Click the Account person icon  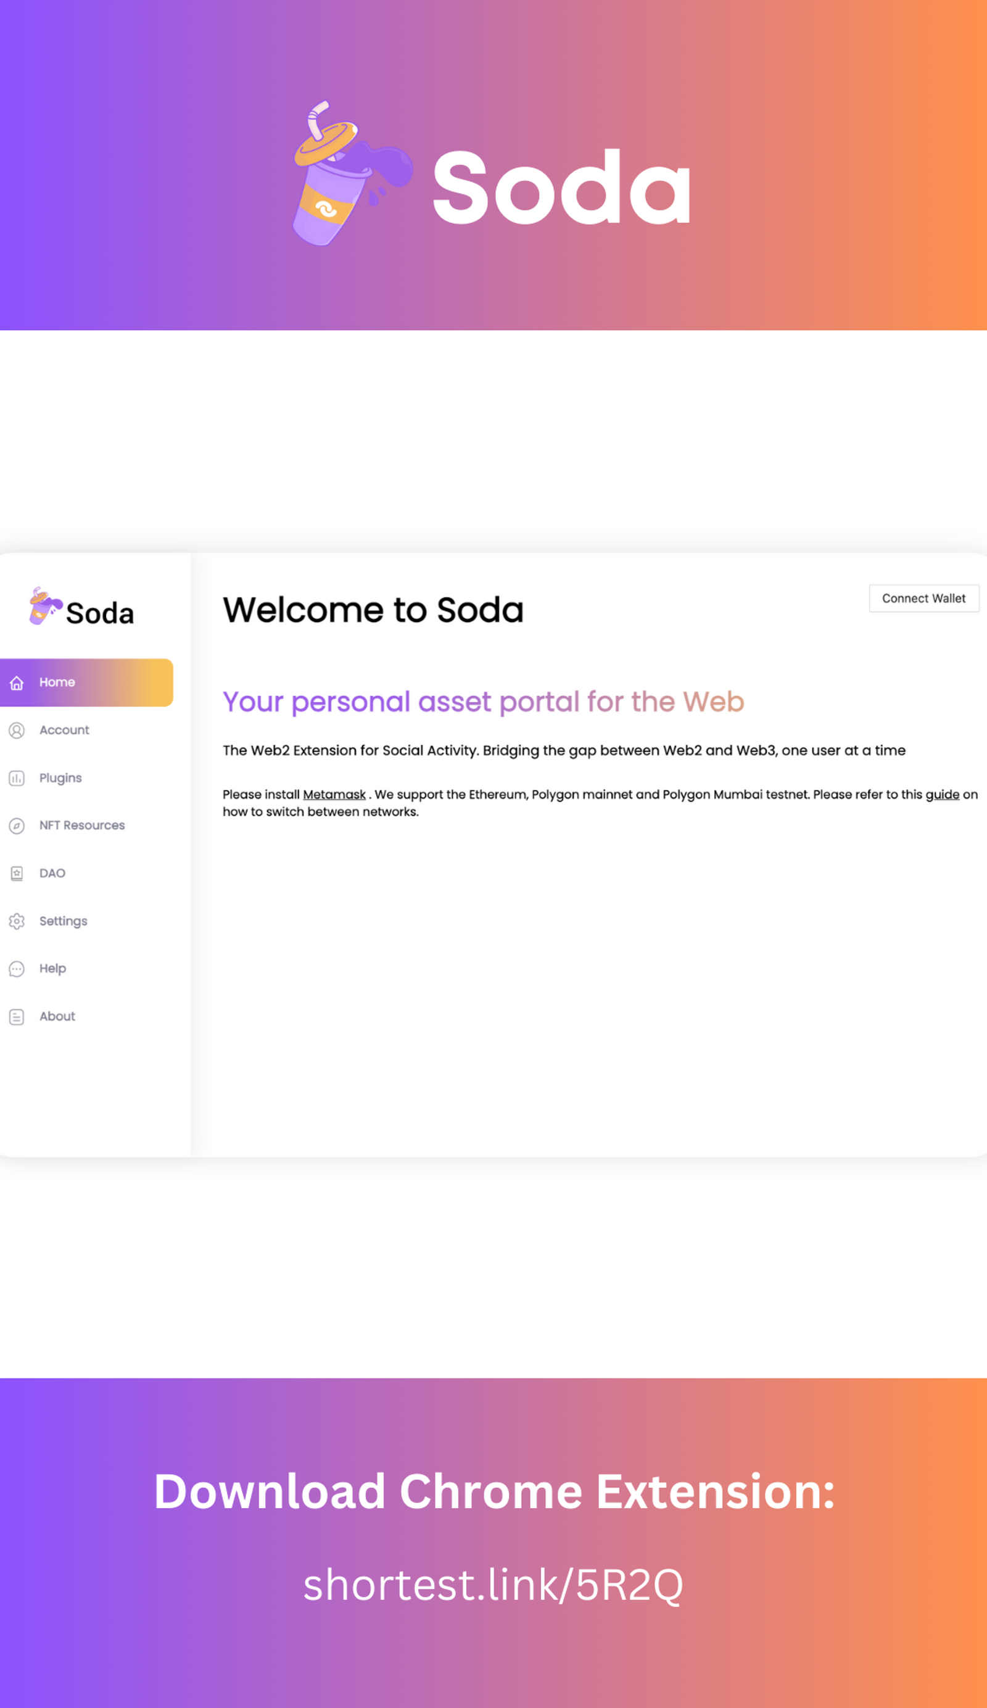(x=17, y=730)
